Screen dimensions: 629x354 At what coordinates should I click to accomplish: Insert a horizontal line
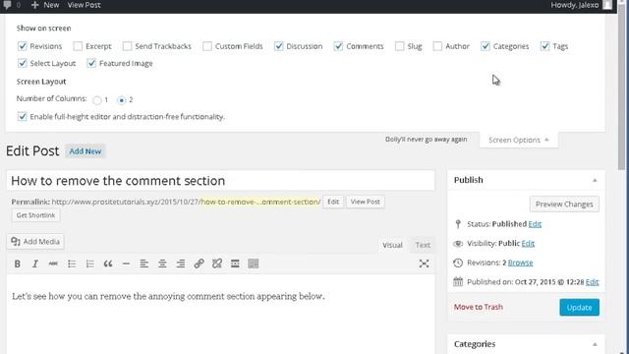[x=126, y=264]
